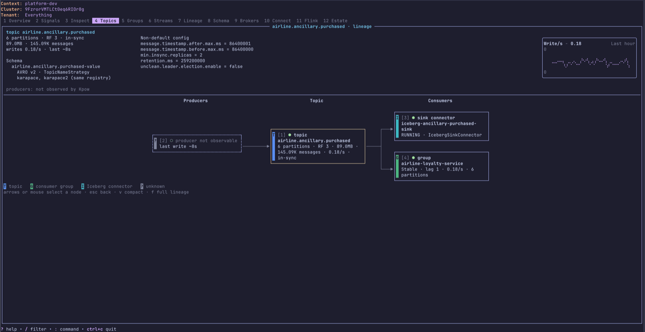Image resolution: width=645 pixels, height=332 pixels.
Task: Click the green status dot beside sink connector
Action: coord(413,118)
